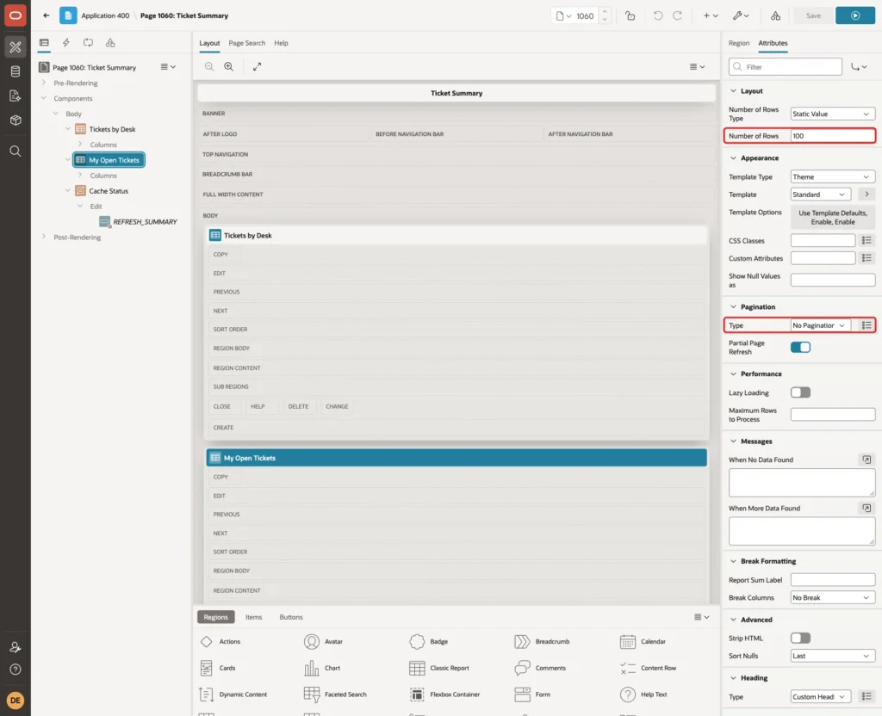Screen dimensions: 882x716
Task: Collapse the Appearance section
Action: [733, 158]
